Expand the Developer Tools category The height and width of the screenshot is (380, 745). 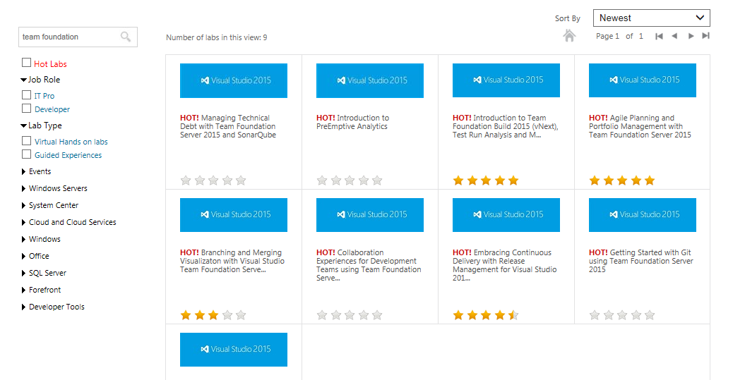click(x=24, y=307)
